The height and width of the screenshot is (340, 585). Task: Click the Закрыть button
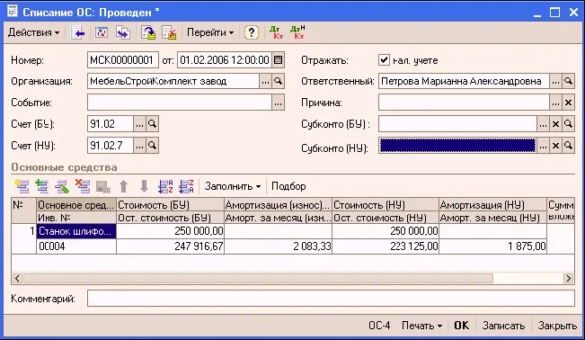click(x=556, y=326)
